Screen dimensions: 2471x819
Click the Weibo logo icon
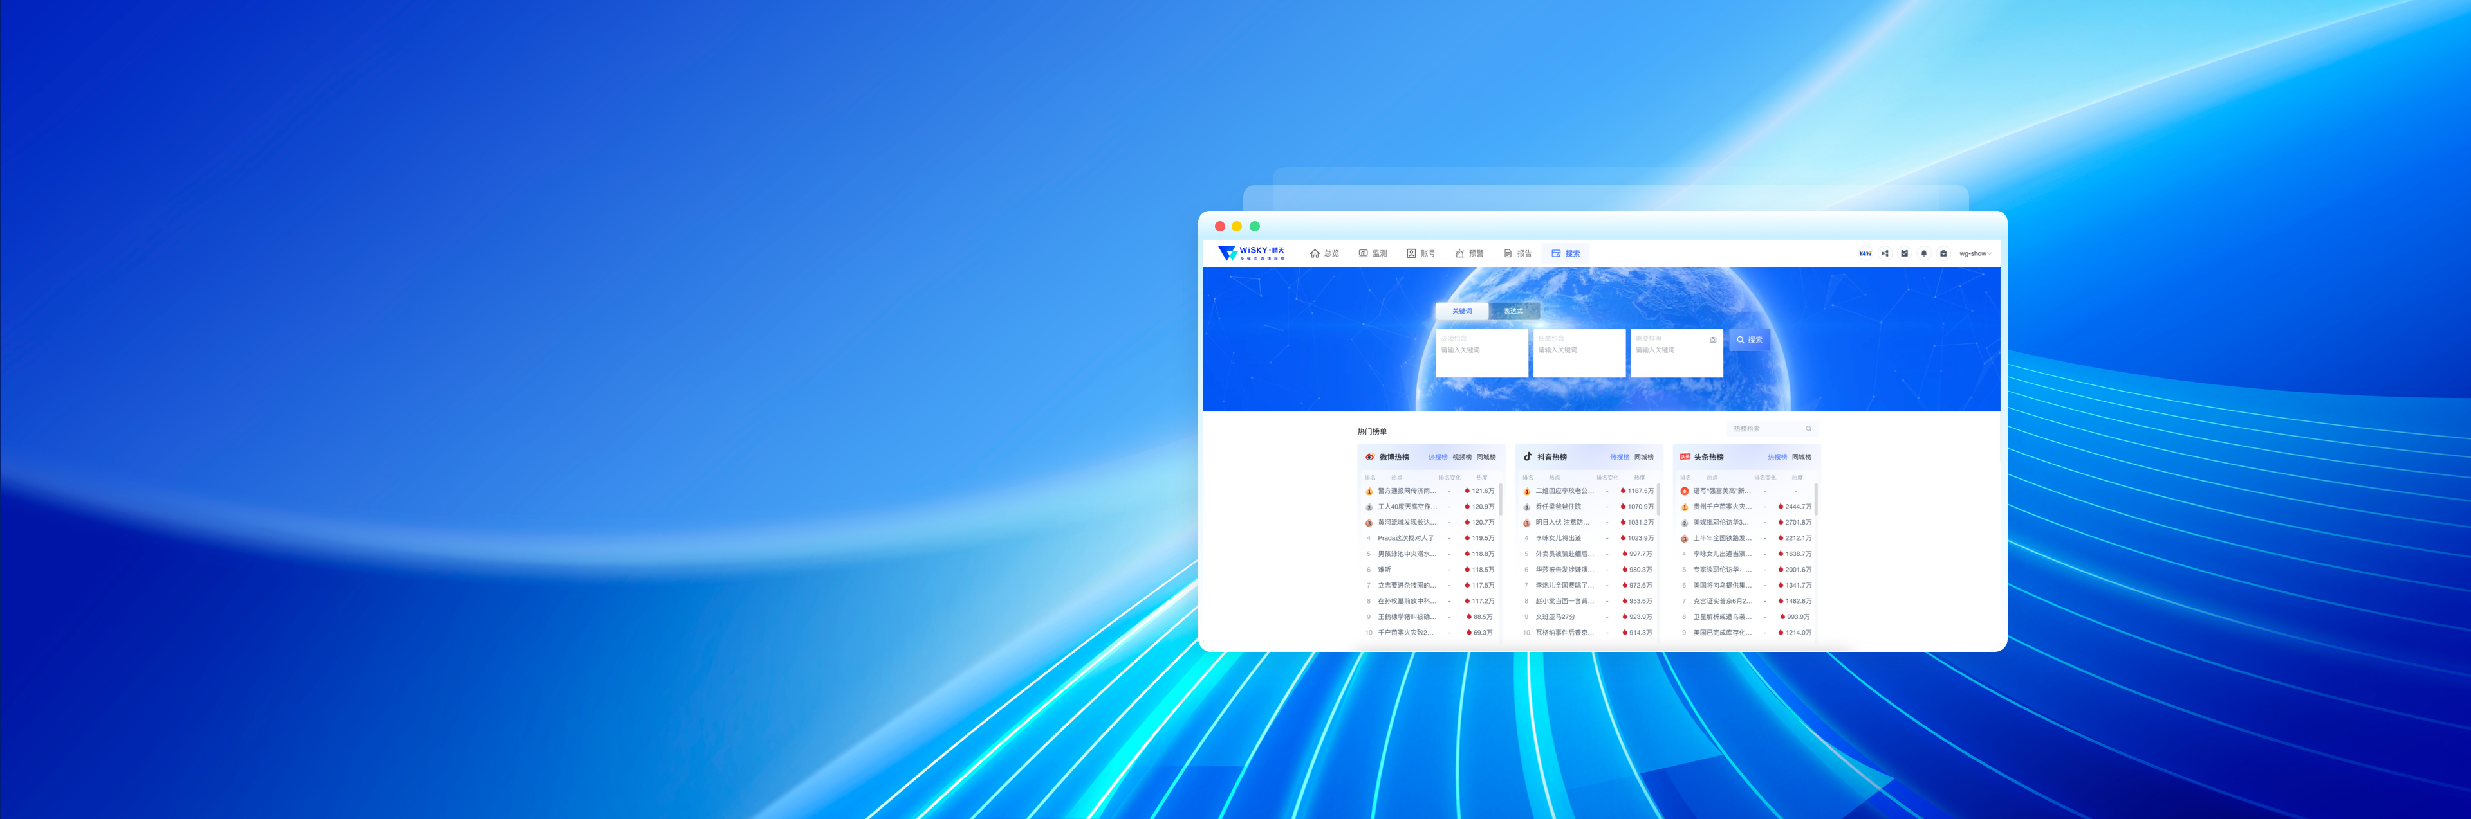click(1370, 457)
